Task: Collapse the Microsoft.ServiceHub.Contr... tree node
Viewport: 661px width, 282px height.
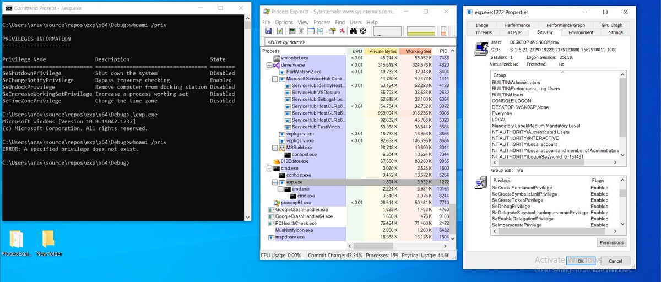Action: click(275, 79)
